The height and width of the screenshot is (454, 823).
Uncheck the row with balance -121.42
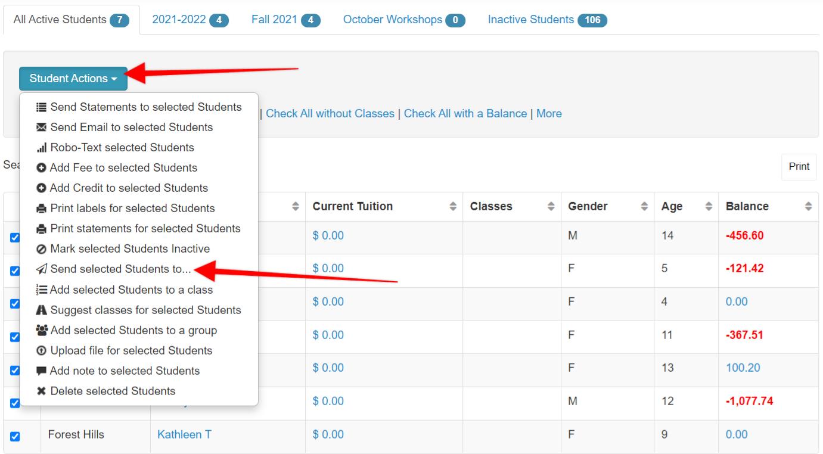pos(15,271)
